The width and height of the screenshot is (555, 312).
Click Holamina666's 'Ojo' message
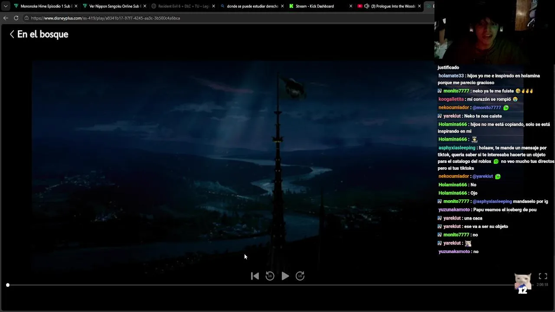(474, 193)
